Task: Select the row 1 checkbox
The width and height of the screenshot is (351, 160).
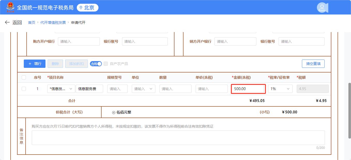Action: pyautogui.click(x=24, y=89)
